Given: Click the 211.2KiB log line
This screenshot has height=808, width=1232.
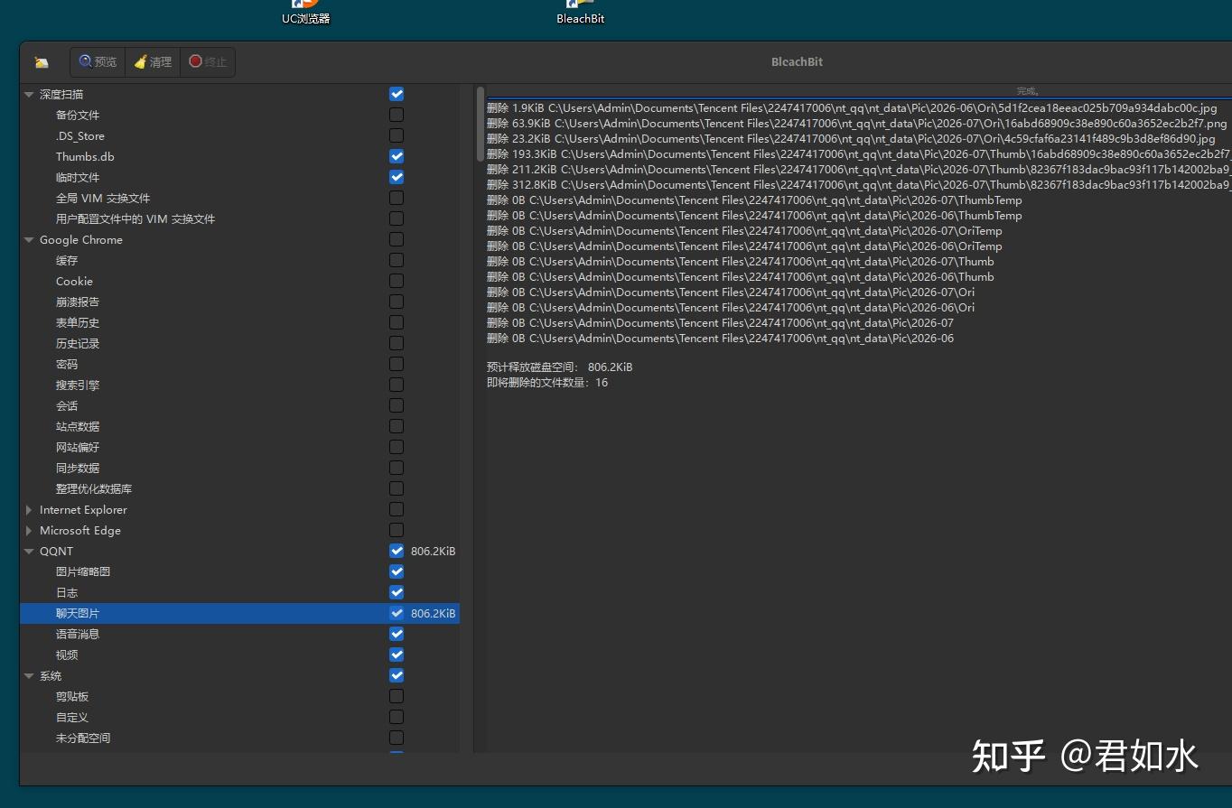Looking at the screenshot, I should click(x=859, y=170).
